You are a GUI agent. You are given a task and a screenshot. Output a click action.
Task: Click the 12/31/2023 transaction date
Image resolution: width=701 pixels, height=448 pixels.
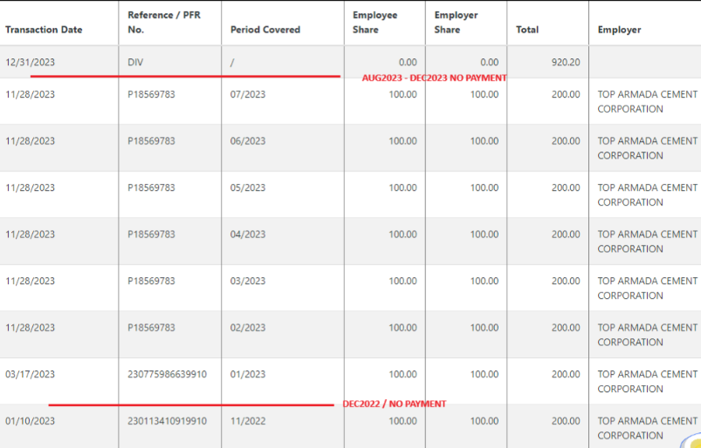pos(30,62)
